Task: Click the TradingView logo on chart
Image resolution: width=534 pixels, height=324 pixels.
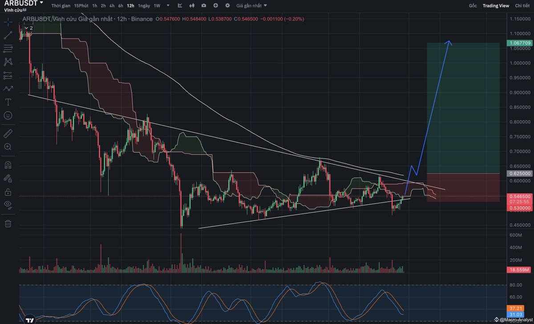Action: click(x=29, y=320)
